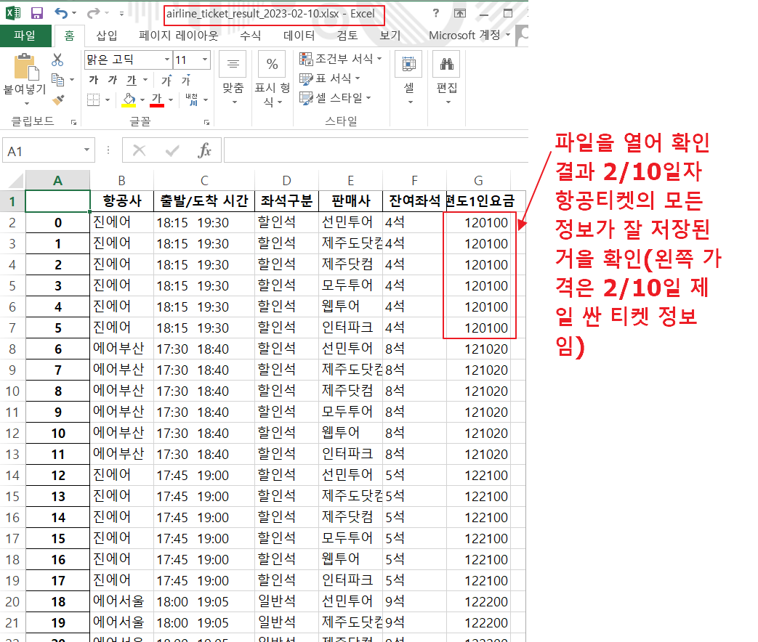Cancel formula entry X button
The width and height of the screenshot is (758, 642).
click(140, 151)
